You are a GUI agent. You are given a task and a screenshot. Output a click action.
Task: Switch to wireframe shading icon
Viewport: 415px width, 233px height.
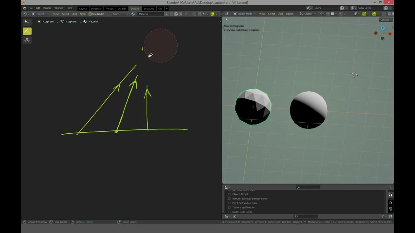tap(389, 14)
